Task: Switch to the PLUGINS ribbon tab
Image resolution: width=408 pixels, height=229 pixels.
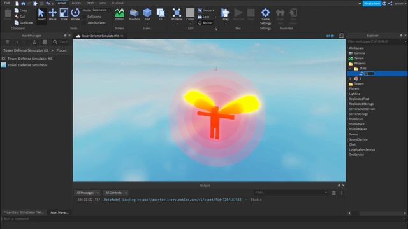Action: (x=117, y=3)
